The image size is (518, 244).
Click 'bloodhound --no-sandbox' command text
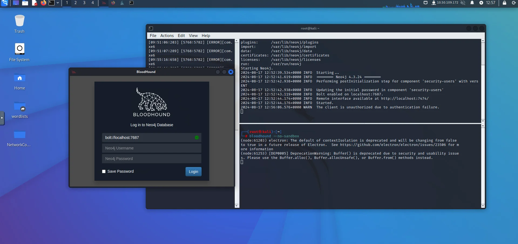(x=274, y=136)
